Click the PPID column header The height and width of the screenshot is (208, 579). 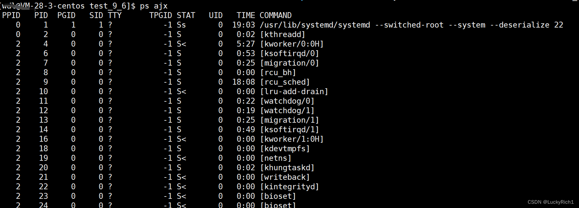(11, 15)
